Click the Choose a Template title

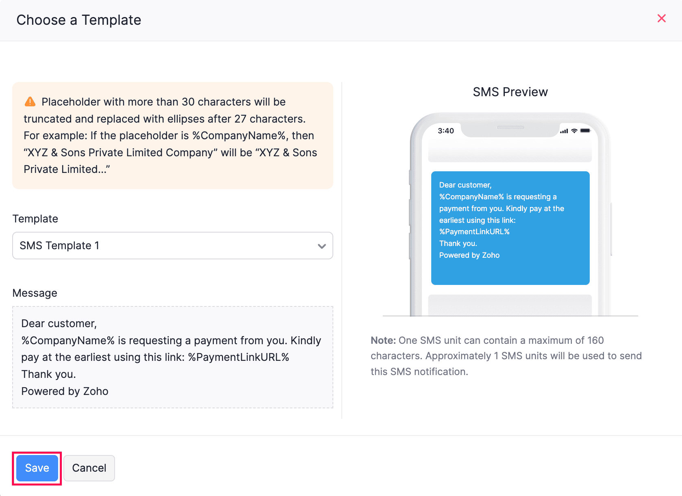(x=79, y=20)
